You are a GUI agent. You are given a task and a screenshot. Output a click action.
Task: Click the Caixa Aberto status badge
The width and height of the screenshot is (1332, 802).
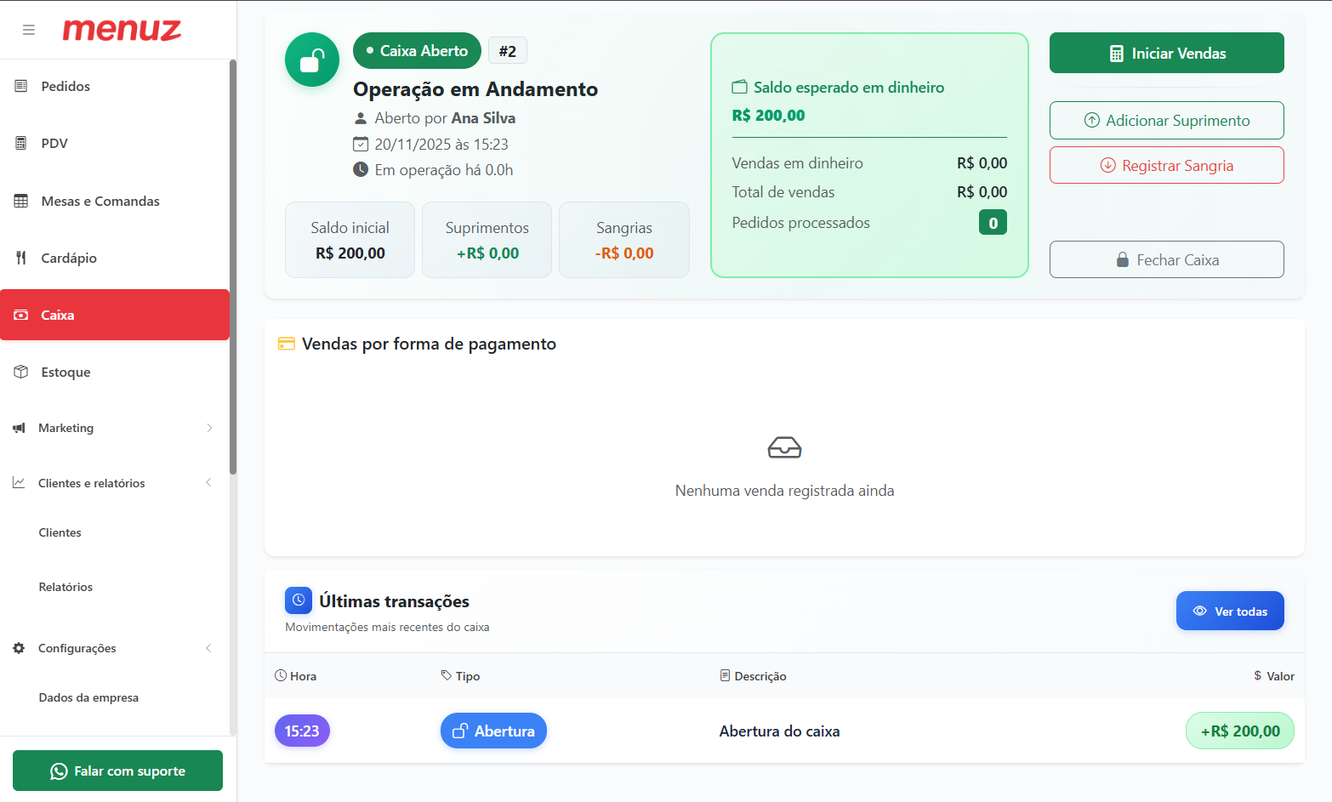(x=417, y=51)
